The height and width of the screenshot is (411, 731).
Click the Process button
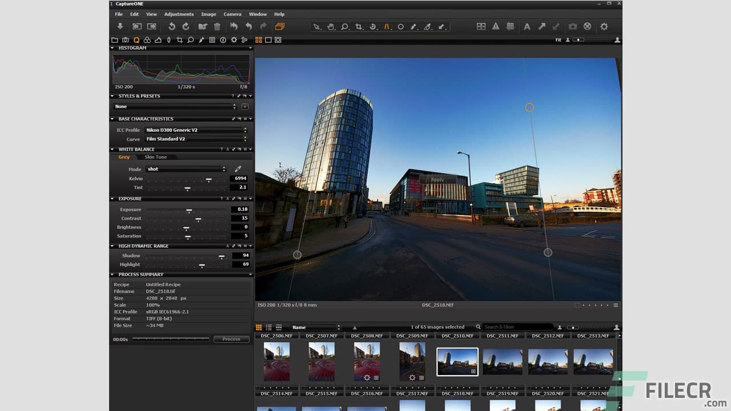231,339
